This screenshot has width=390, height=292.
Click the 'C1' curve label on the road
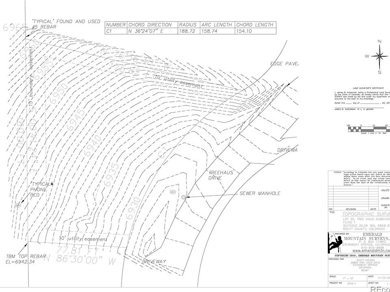[x=162, y=153]
